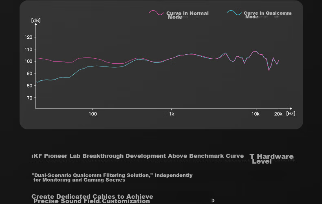Image resolution: width=322 pixels, height=204 pixels.
Task: Click the 70 dB axis value
Action: point(30,98)
